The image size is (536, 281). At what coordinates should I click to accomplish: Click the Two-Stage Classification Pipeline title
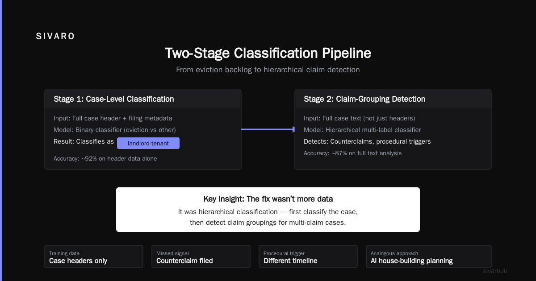(x=268, y=53)
